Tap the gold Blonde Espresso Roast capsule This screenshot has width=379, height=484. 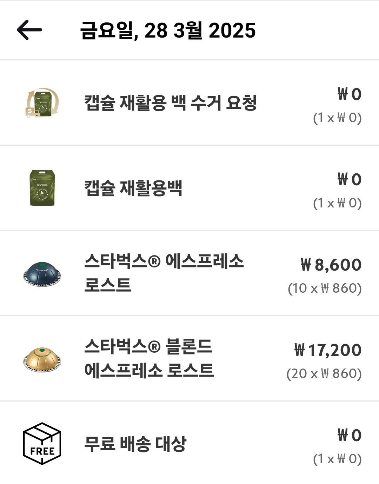point(42,358)
